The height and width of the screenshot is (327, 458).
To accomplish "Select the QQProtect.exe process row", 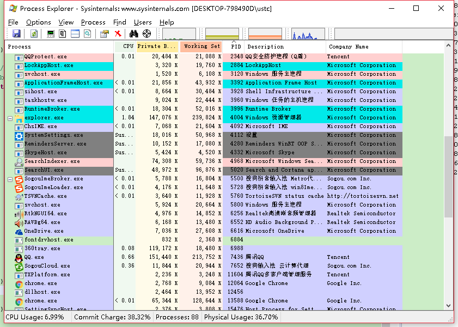I will 204,57.
